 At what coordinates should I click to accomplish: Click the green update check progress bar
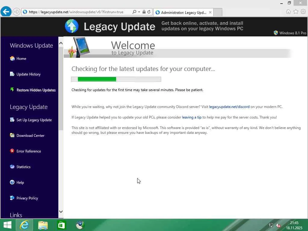click(116, 79)
